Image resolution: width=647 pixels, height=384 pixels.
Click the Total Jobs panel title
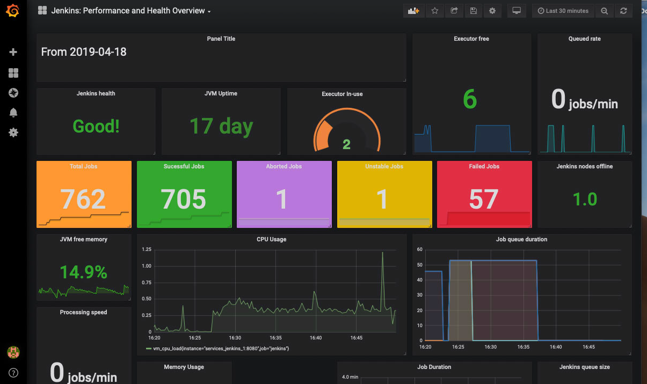click(83, 166)
